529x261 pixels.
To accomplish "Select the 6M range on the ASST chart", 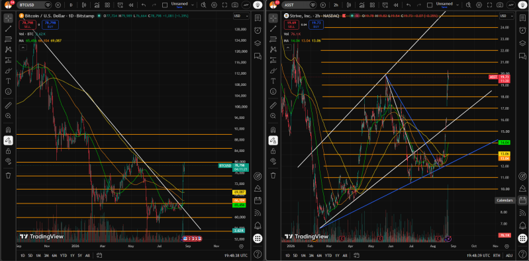I will point(318,255).
